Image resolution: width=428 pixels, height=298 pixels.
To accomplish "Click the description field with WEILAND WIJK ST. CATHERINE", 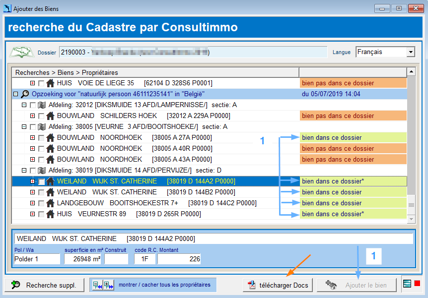I will point(214,239).
